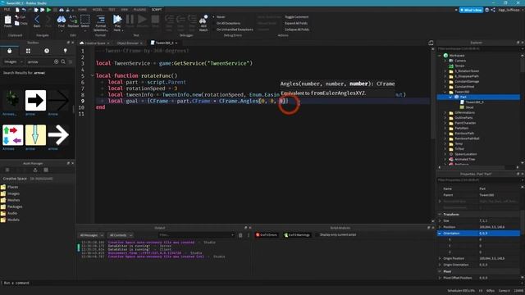Viewport: 525px width, 295px height.
Task: Click the share icon in title ribbon
Action: tap(493, 10)
